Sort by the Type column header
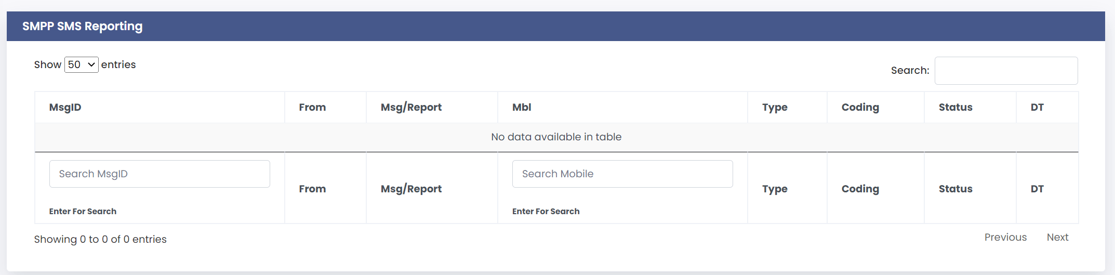Viewport: 1115px width, 275px height. pos(787,108)
